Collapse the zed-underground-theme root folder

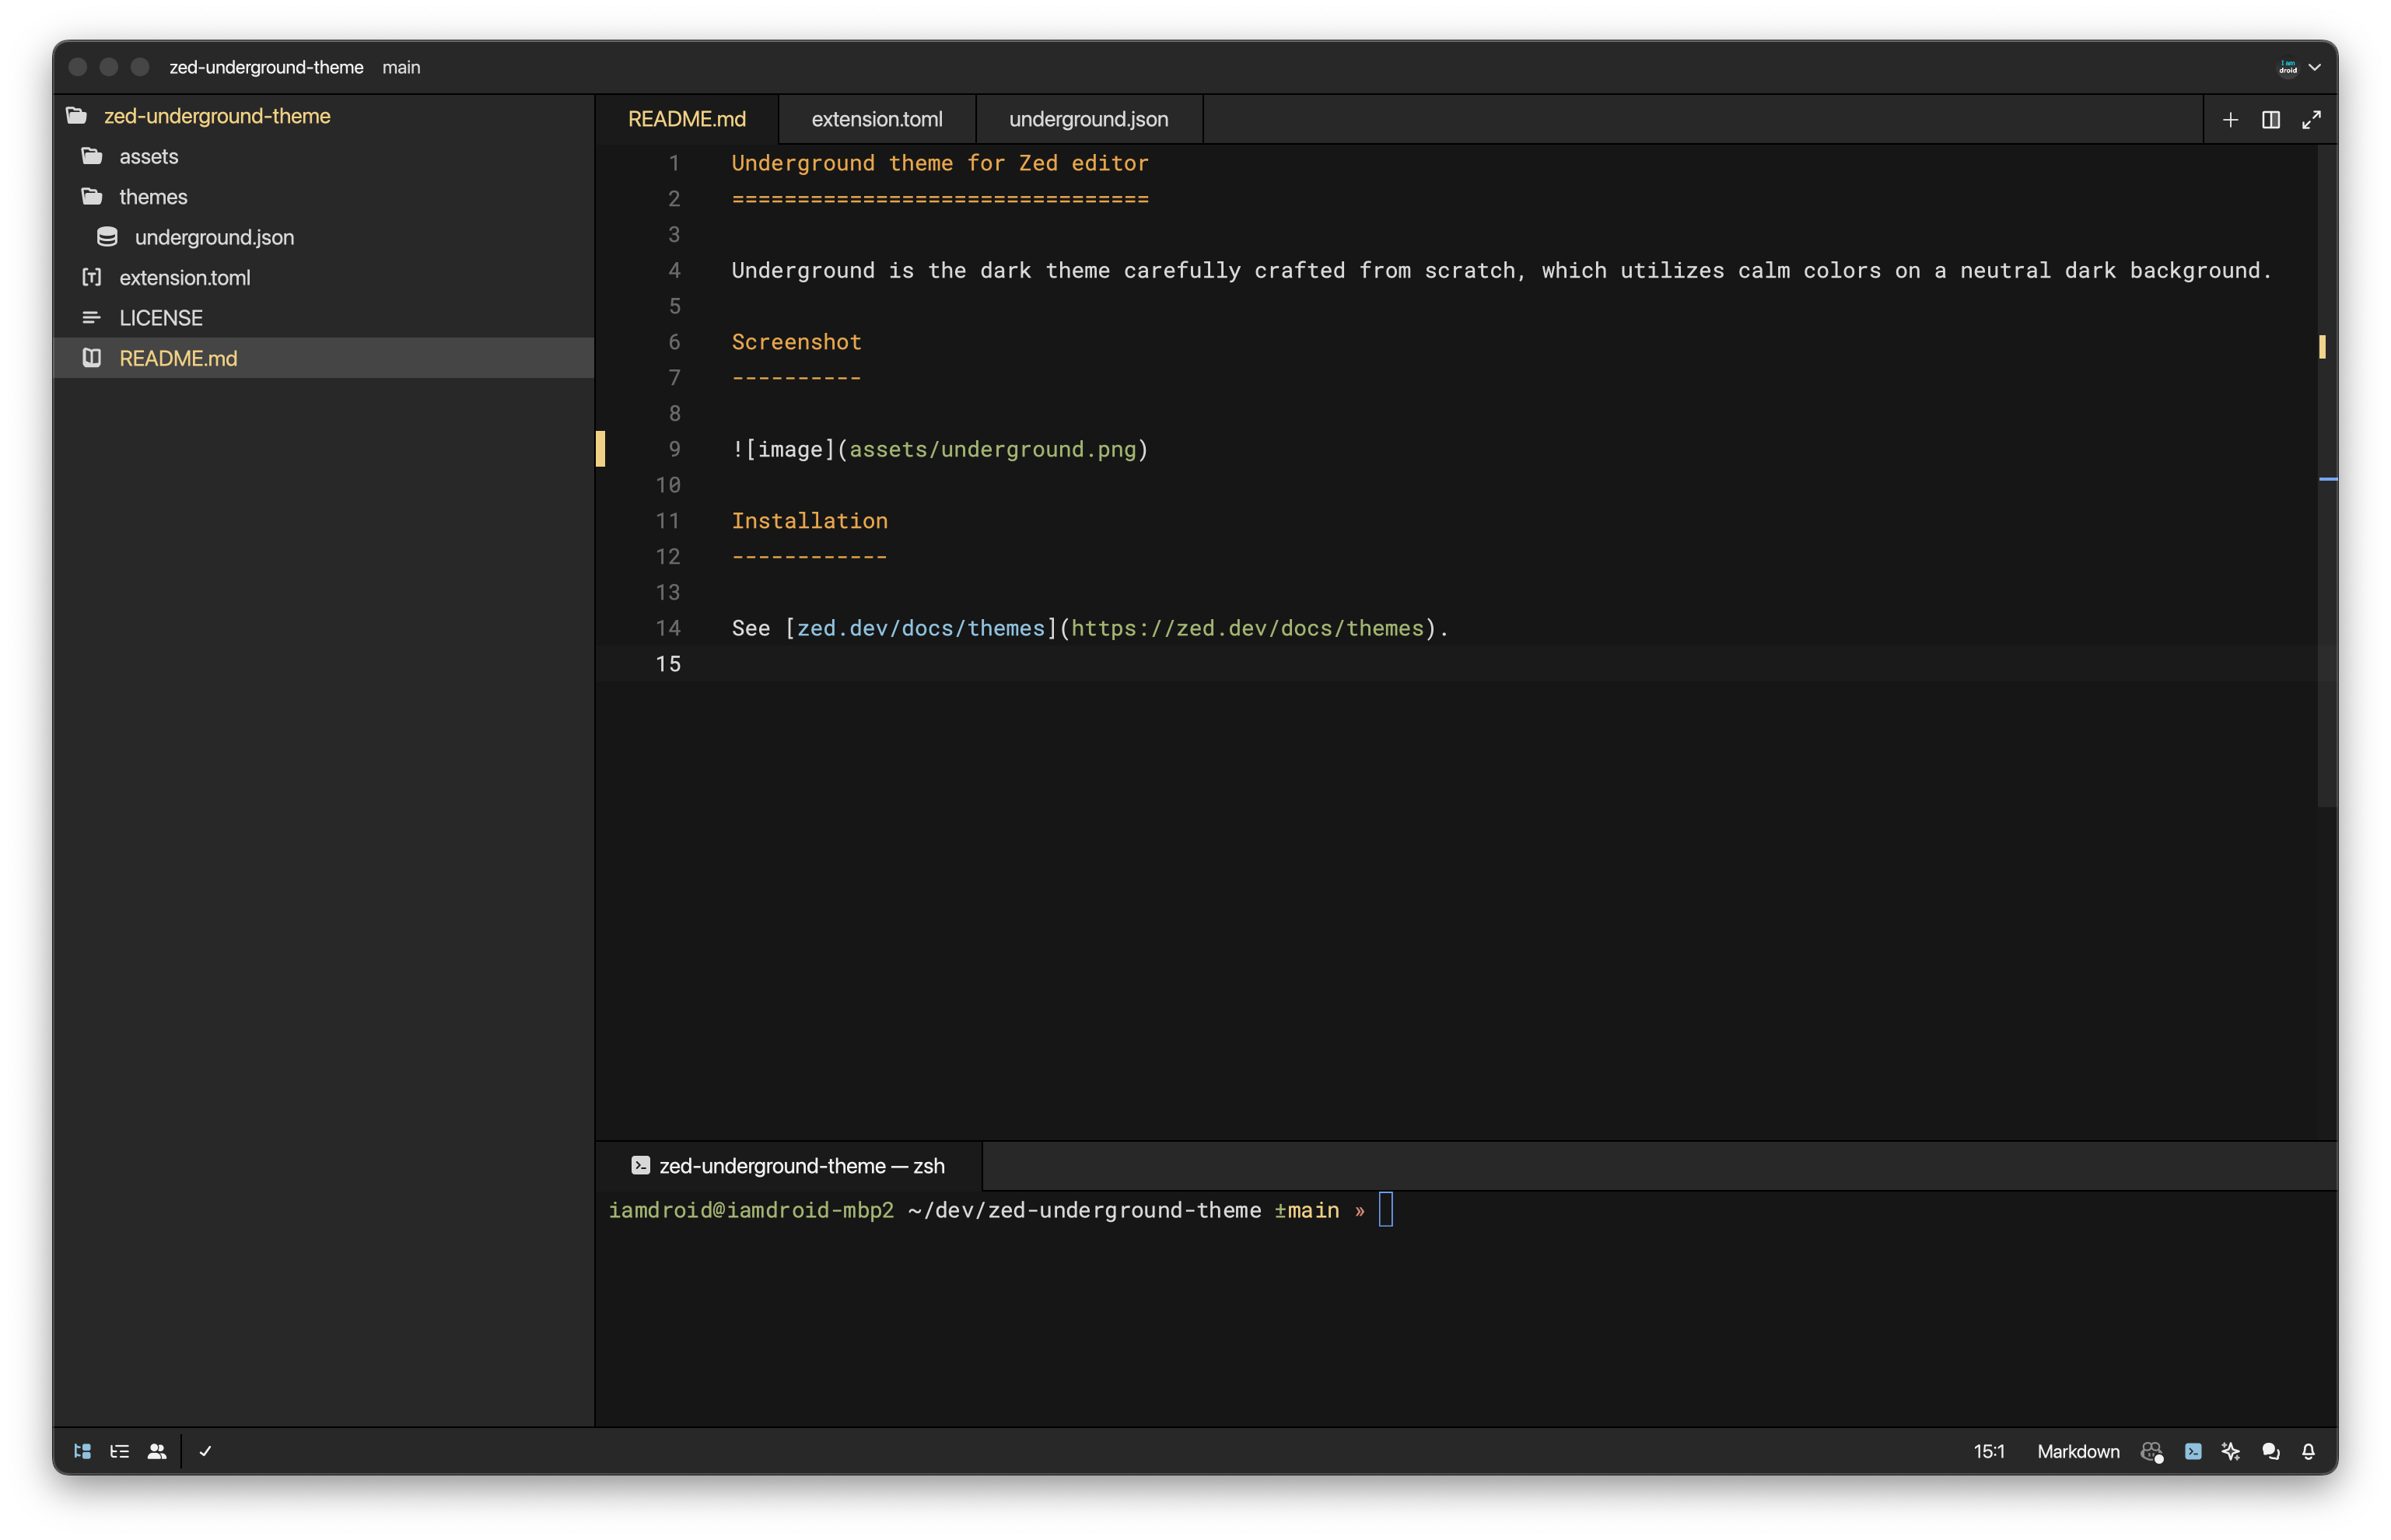[x=324, y=116]
